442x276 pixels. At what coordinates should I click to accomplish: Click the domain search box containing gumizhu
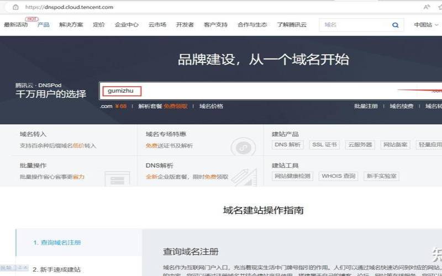tap(271, 91)
